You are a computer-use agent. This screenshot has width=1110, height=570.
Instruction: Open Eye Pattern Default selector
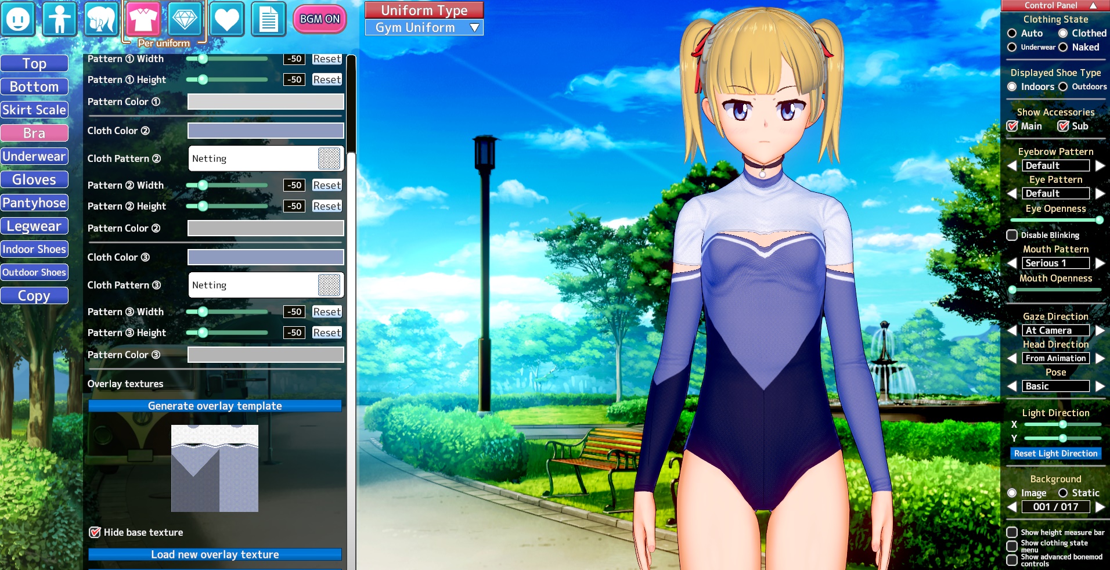click(x=1056, y=193)
